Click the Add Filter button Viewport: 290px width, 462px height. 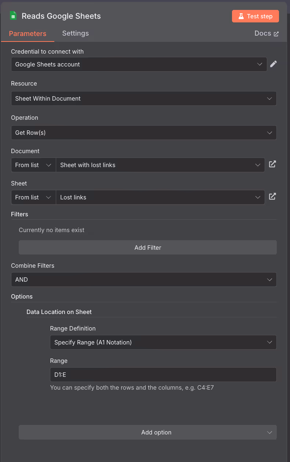148,248
